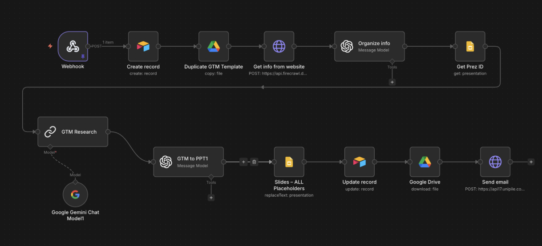Select the Slides – ALL Placeholders node icon
The image size is (542, 246).
tap(289, 162)
